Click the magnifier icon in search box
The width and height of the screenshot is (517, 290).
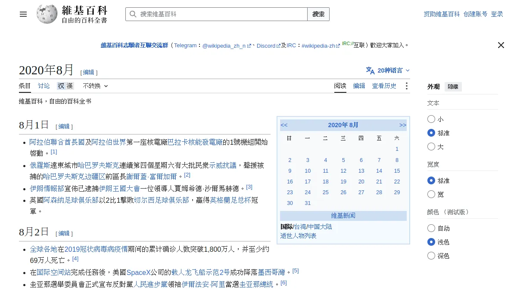coord(133,14)
